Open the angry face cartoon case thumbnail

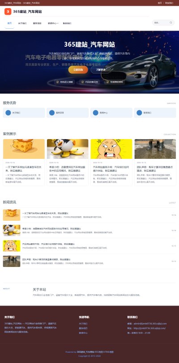[111, 149]
